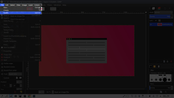Switch to the Channels dock tab
Viewport: 174px width, 98px height.
coord(159,8)
